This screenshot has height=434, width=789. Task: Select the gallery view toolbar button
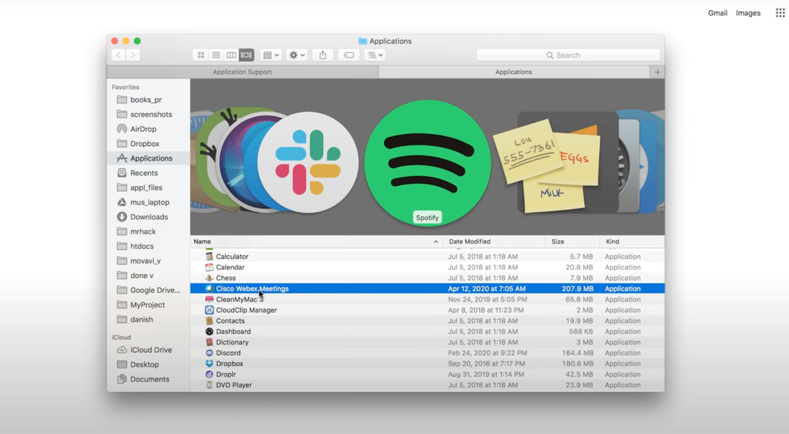click(246, 55)
